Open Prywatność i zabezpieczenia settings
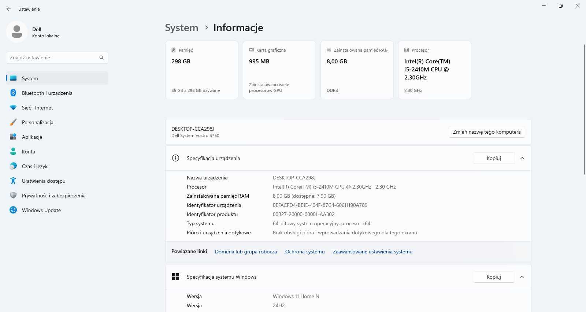 click(57, 196)
